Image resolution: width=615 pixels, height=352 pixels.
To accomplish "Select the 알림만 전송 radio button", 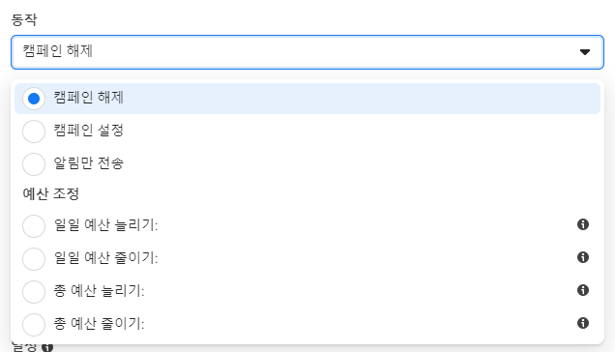I will (34, 164).
